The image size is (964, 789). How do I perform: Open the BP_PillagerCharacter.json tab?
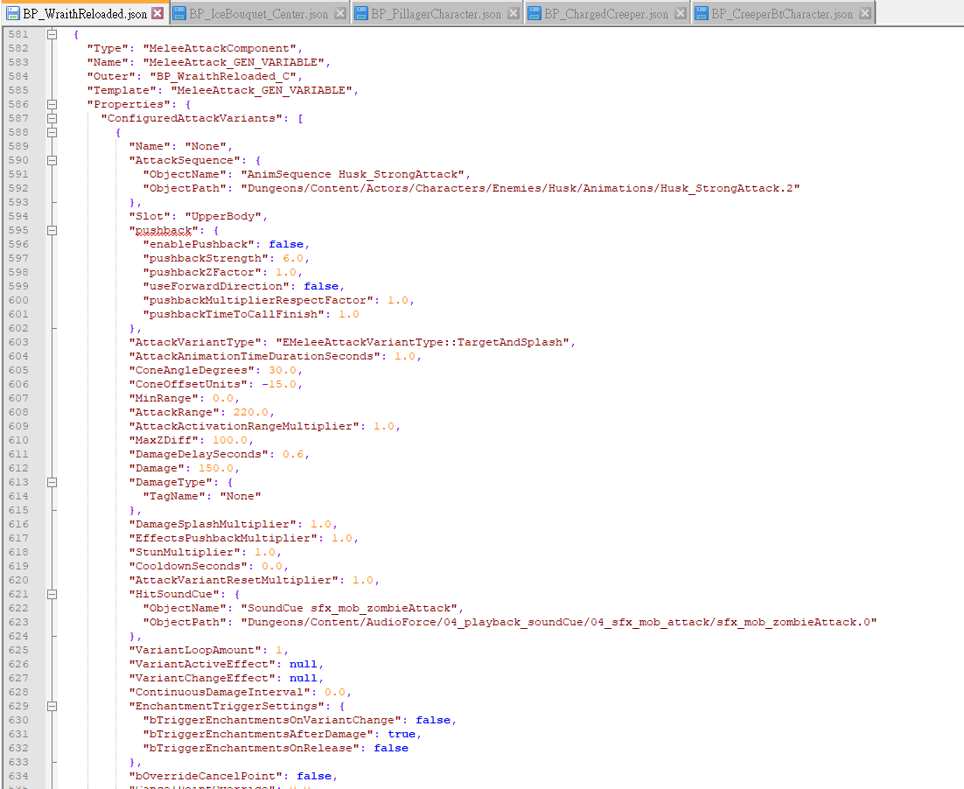(x=436, y=13)
